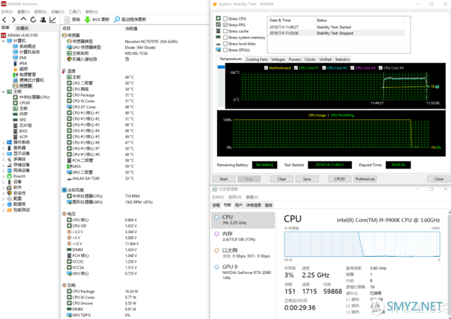Select GPU 0 panel in Task Manager
The width and height of the screenshot is (451, 319).
(243, 272)
